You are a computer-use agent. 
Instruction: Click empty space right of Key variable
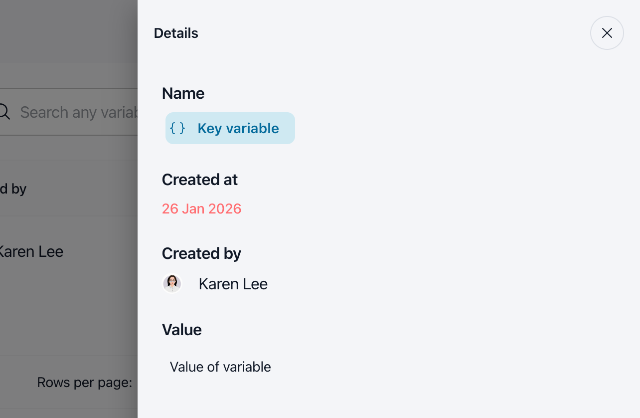click(449, 128)
